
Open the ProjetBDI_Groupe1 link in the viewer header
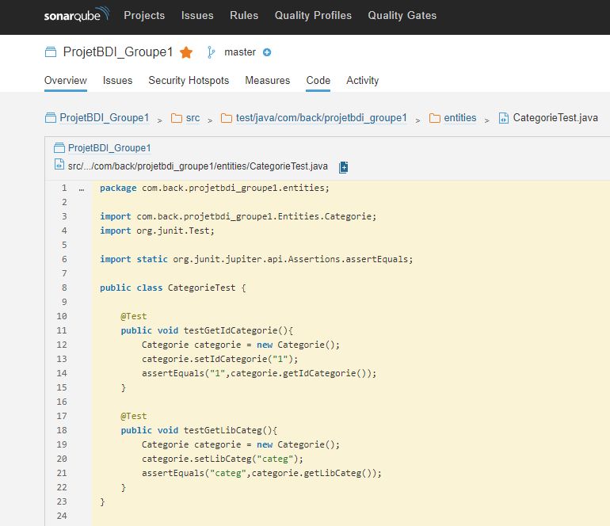click(109, 148)
